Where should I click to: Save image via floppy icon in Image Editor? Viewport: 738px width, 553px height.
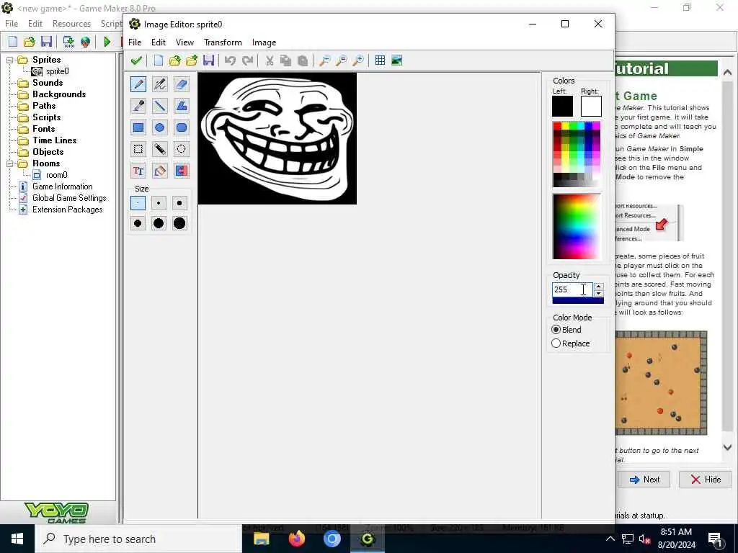tap(208, 60)
